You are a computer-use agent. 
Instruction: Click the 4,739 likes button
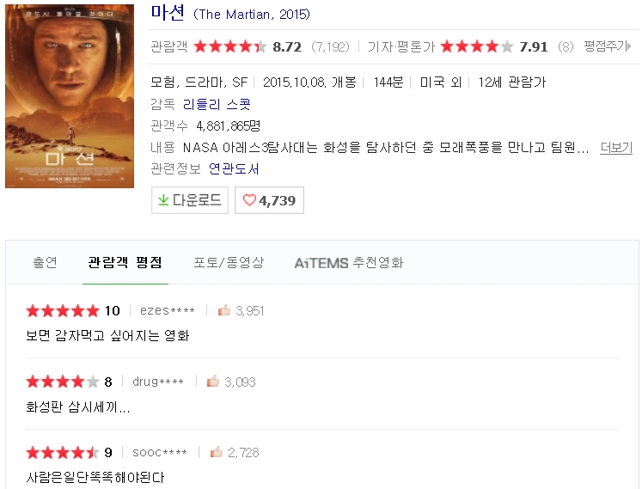pyautogui.click(x=269, y=200)
